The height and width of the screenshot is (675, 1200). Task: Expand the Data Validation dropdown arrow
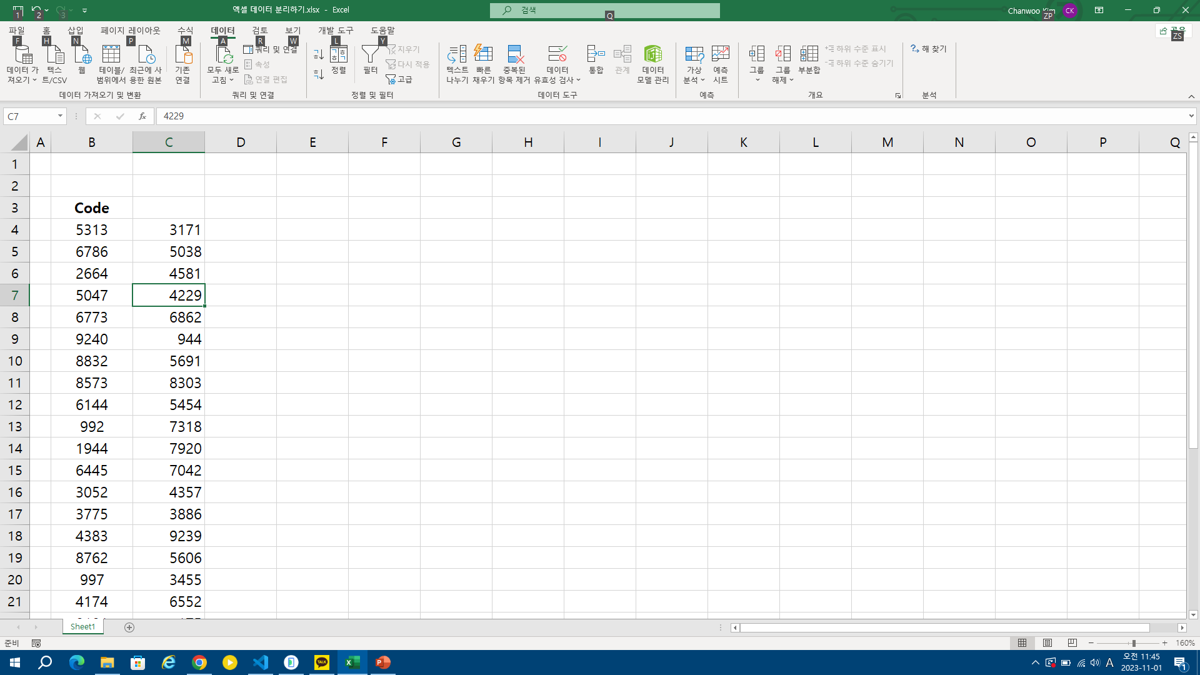579,81
